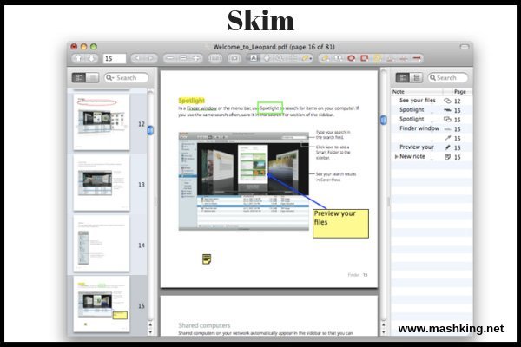Open page 13 thumbnail

(x=102, y=183)
